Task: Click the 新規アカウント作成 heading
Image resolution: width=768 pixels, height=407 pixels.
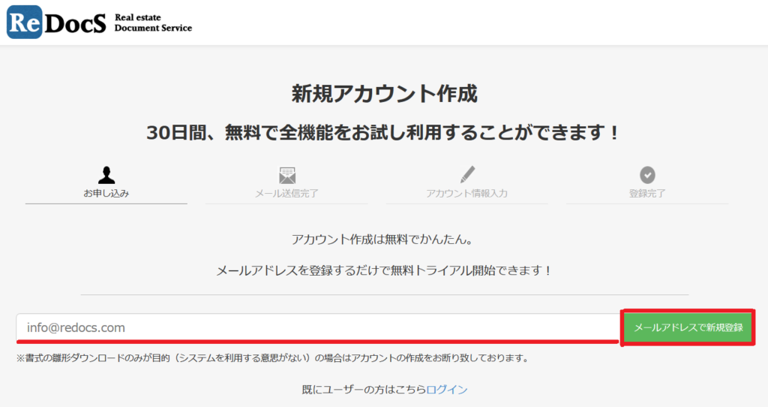Action: click(385, 93)
